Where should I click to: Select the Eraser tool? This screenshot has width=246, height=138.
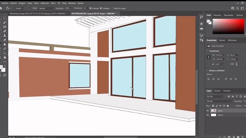point(5,40)
